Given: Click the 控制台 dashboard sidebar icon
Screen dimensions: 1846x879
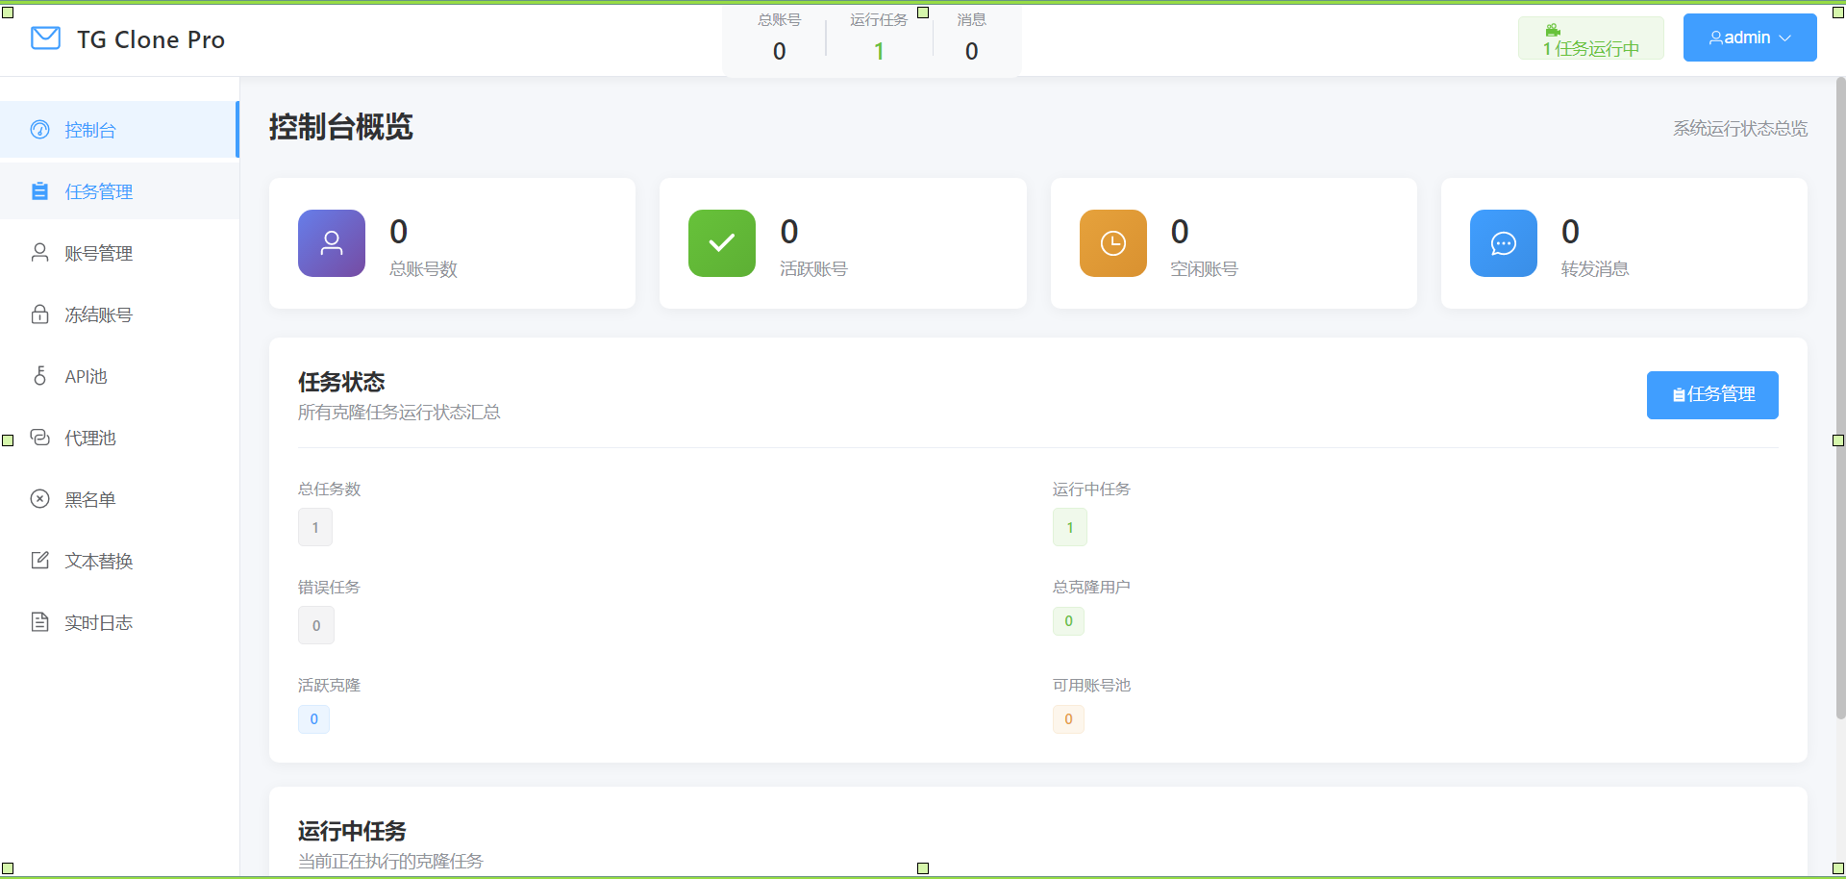Looking at the screenshot, I should pyautogui.click(x=39, y=130).
